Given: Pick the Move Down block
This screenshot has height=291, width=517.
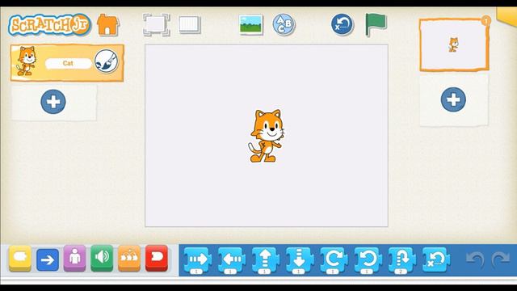Looking at the screenshot, I should coord(300,260).
